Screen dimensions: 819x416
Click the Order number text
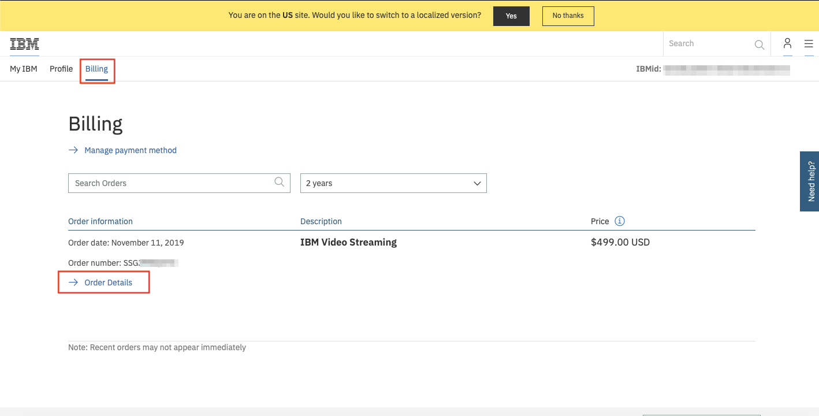pyautogui.click(x=123, y=263)
